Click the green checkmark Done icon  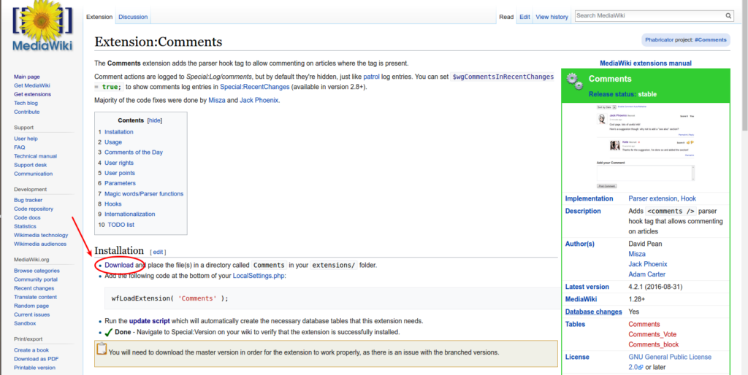tap(108, 332)
